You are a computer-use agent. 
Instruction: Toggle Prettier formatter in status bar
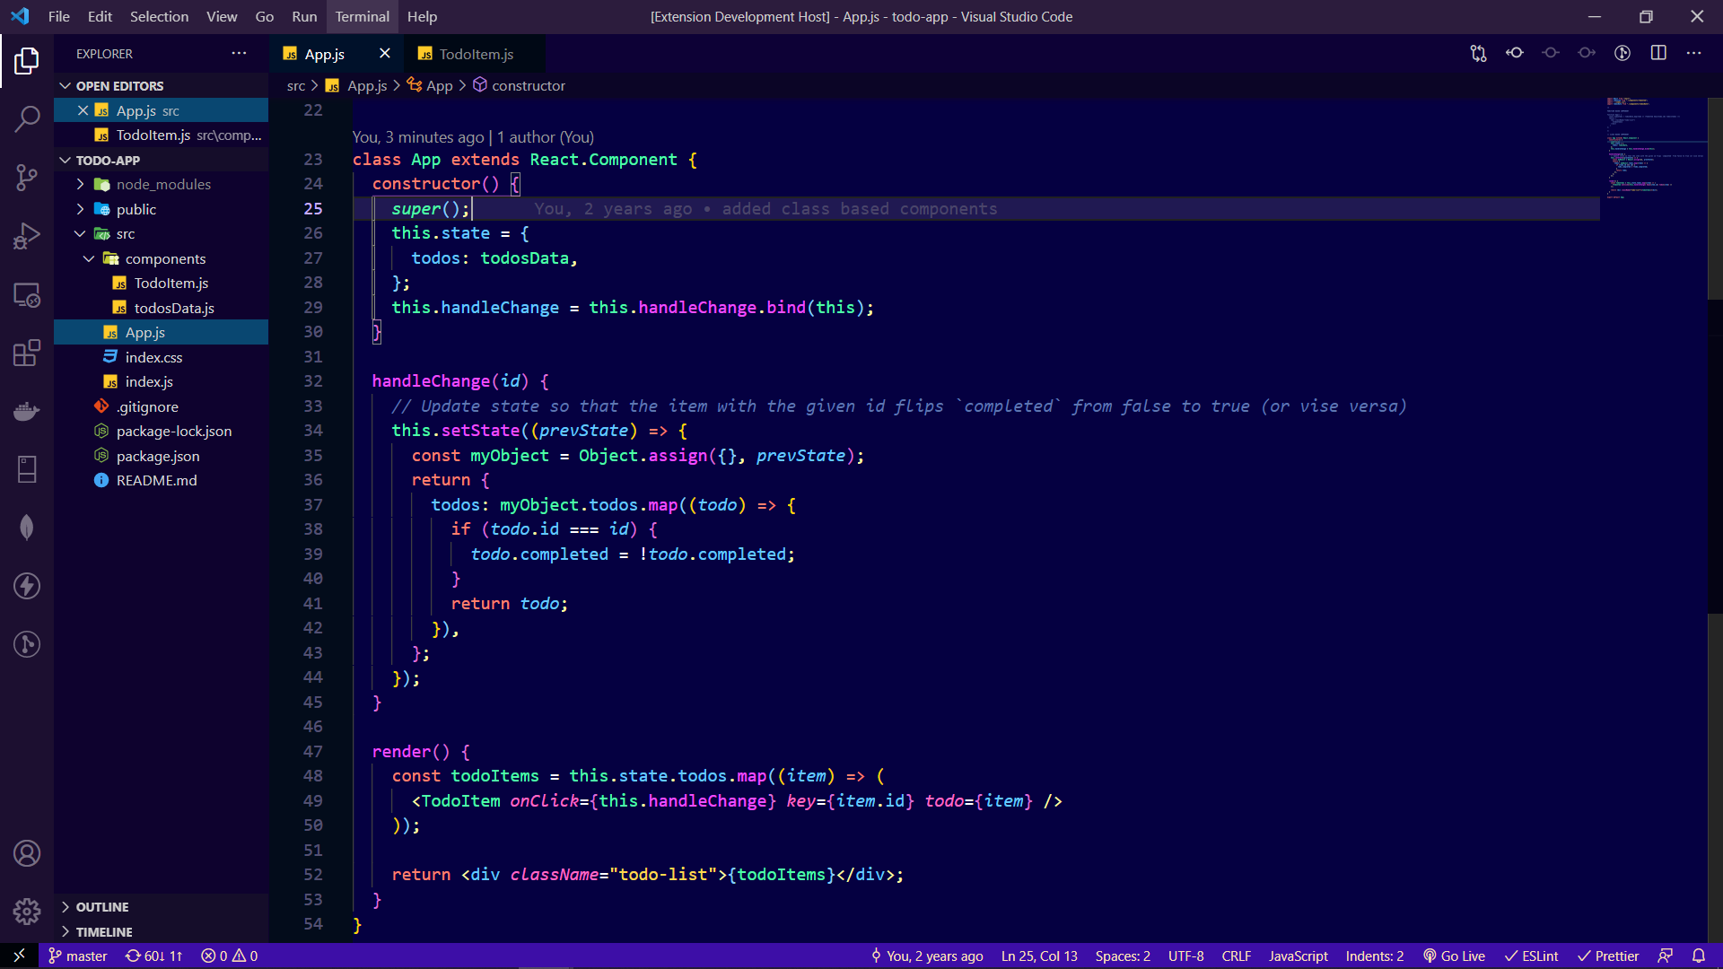[1608, 956]
